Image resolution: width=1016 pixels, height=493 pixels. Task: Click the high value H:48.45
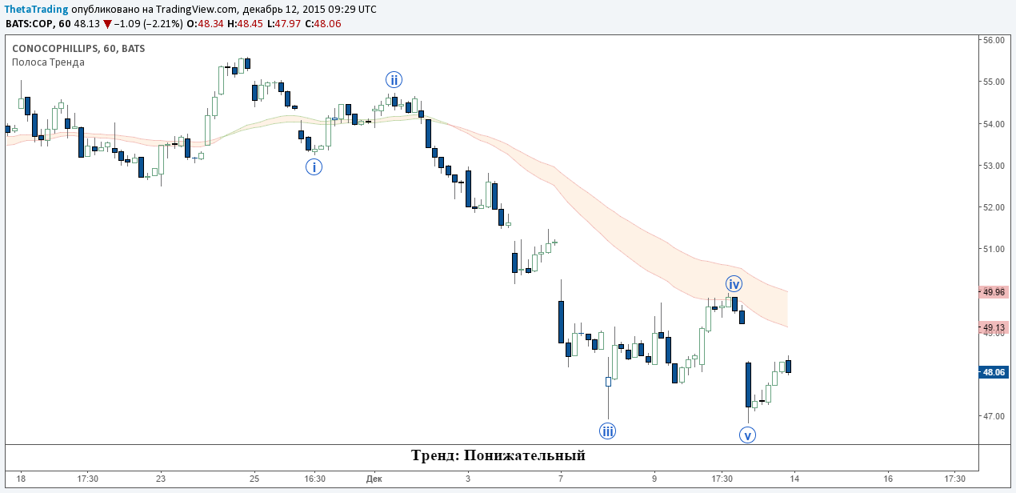coord(245,23)
